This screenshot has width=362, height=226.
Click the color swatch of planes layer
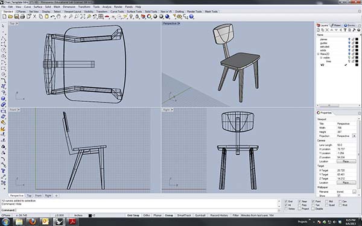click(x=357, y=39)
